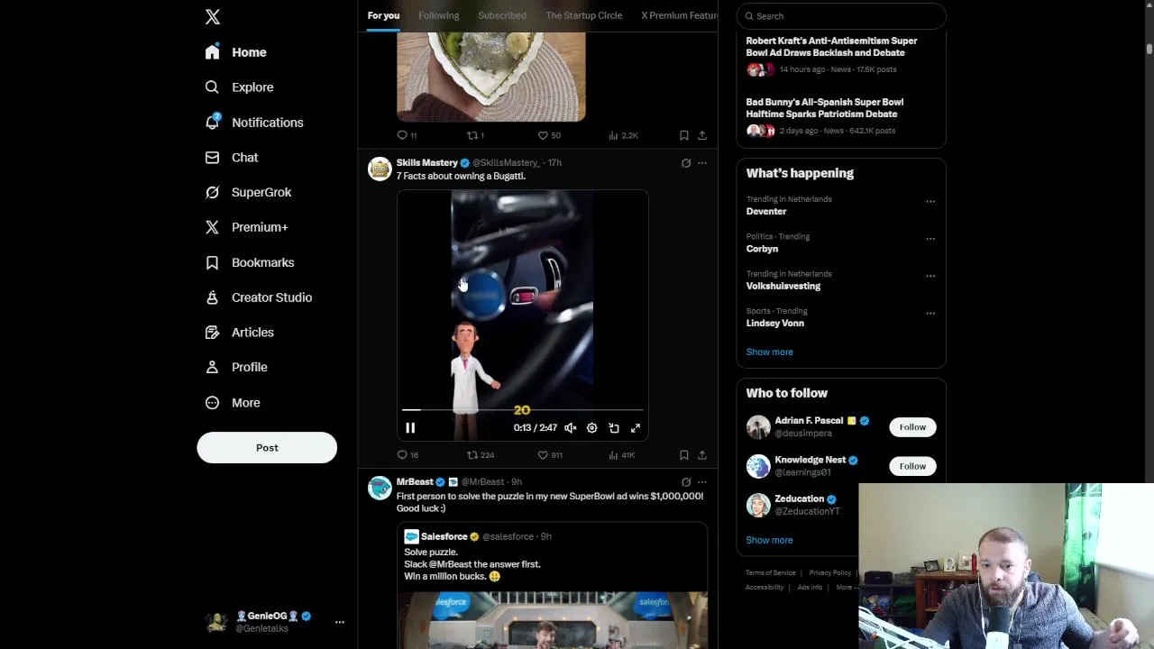Screen dimensions: 1154x649
Task: Toggle picture-in-picture mode for the video
Action: (614, 428)
